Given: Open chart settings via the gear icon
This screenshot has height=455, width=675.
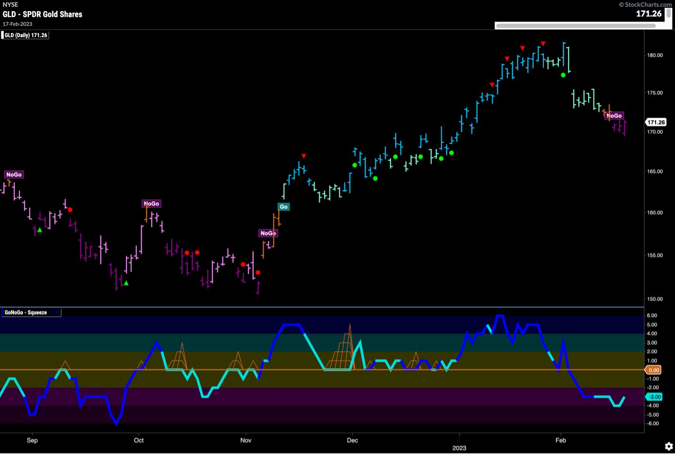Looking at the screenshot, I should 668,446.
